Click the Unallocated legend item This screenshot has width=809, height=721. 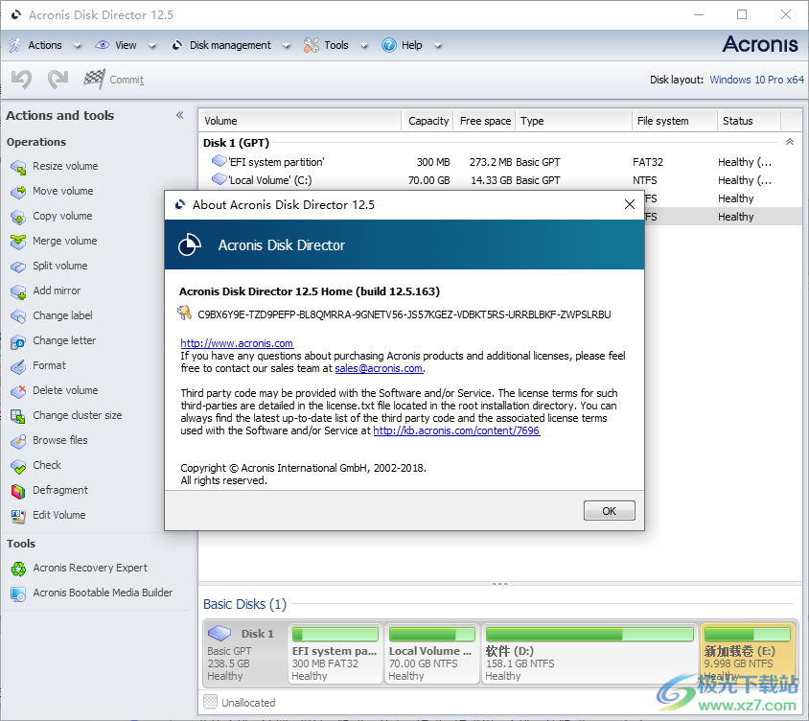[x=240, y=703]
